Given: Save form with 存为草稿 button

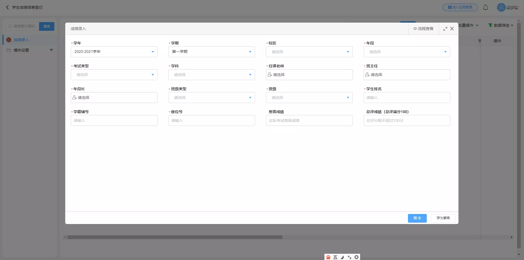Looking at the screenshot, I should tap(443, 218).
